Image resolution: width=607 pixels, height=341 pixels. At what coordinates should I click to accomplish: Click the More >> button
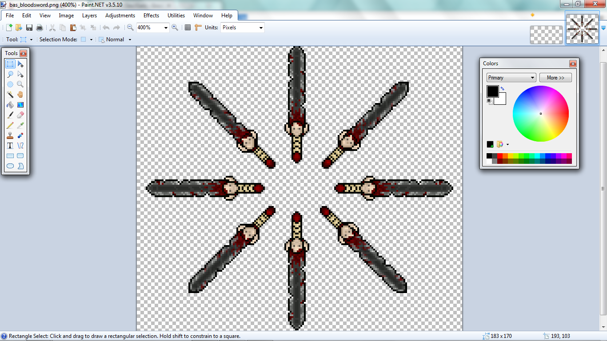(x=555, y=78)
